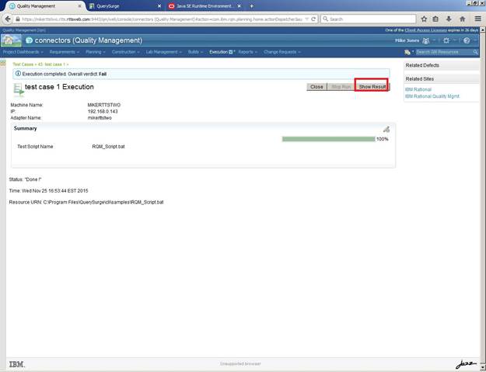Click the Home icon in the Jazz banner
Image resolution: width=486 pixels, height=372 pixels.
(x=11, y=40)
